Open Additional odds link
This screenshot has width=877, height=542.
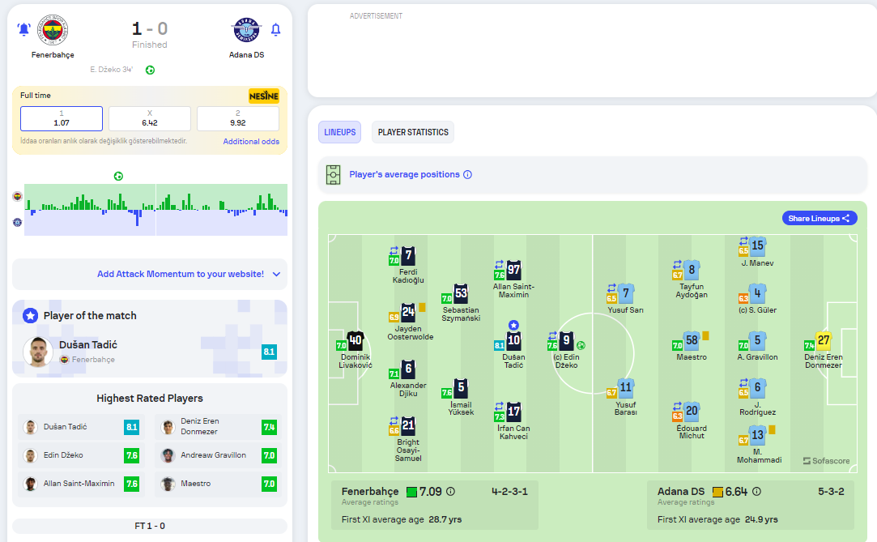click(251, 142)
